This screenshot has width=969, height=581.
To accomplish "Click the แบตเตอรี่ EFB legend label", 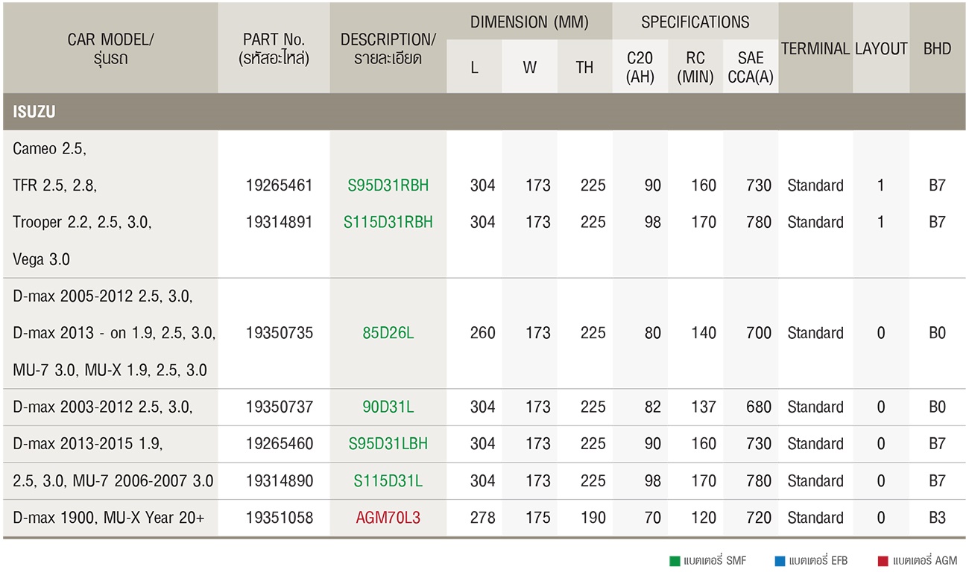I will [818, 561].
